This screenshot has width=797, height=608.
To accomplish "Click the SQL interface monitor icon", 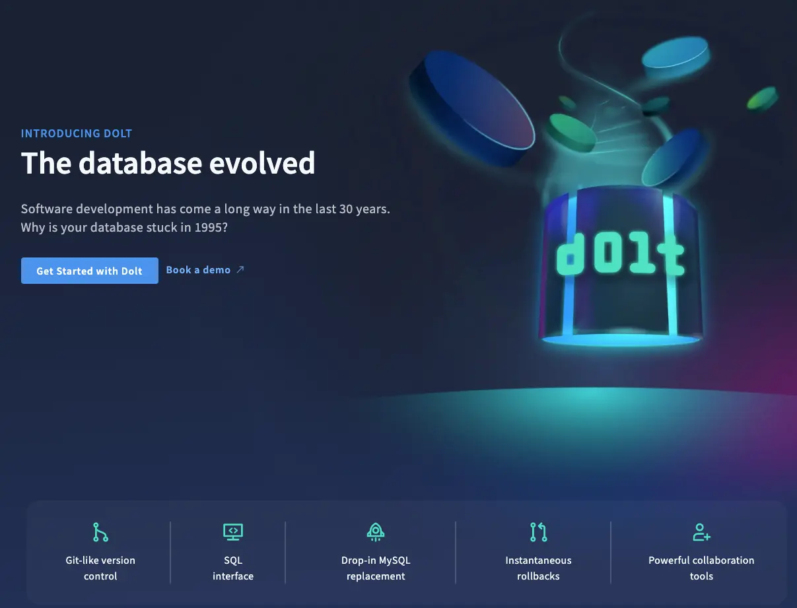I will click(x=233, y=531).
